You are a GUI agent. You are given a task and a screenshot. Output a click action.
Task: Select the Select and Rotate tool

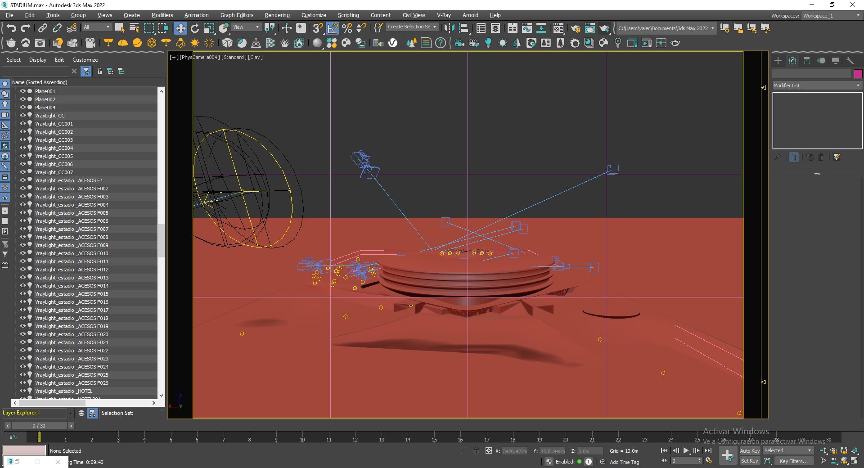195,28
